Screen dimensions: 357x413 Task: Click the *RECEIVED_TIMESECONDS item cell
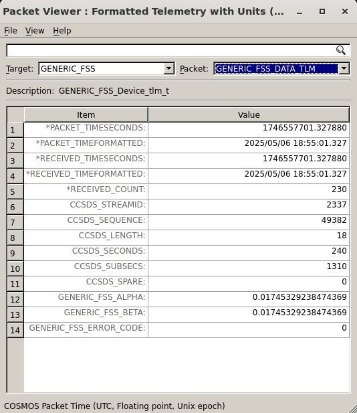coord(86,161)
